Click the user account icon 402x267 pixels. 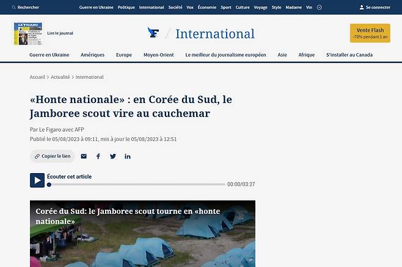click(x=362, y=7)
